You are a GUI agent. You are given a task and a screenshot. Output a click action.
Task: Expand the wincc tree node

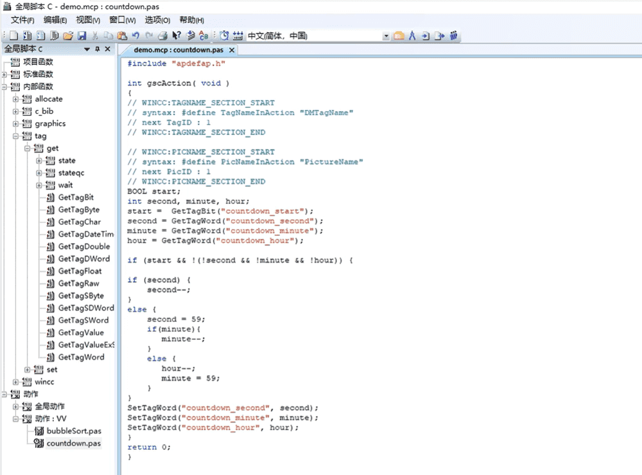(x=15, y=382)
